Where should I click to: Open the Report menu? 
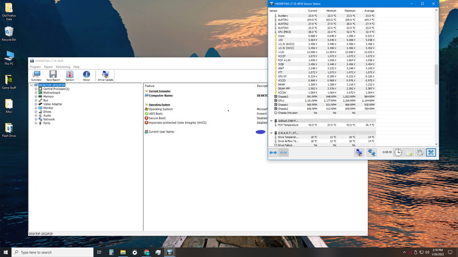coord(48,67)
